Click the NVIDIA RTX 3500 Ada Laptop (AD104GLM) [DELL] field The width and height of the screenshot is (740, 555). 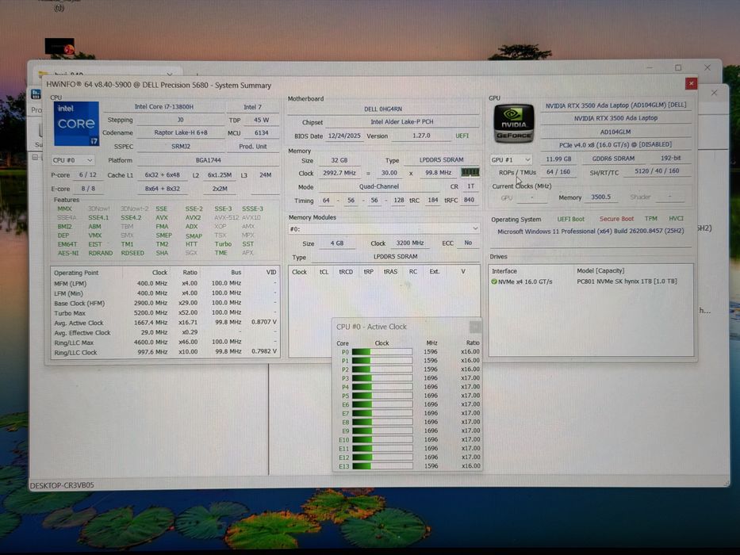click(616, 105)
